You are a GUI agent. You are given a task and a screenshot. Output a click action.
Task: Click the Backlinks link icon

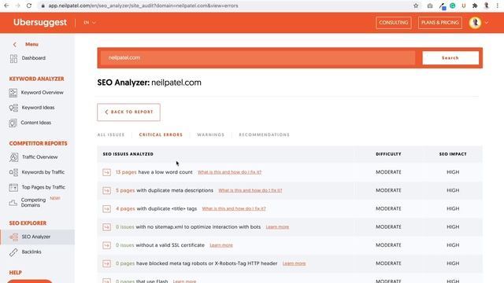coord(13,252)
